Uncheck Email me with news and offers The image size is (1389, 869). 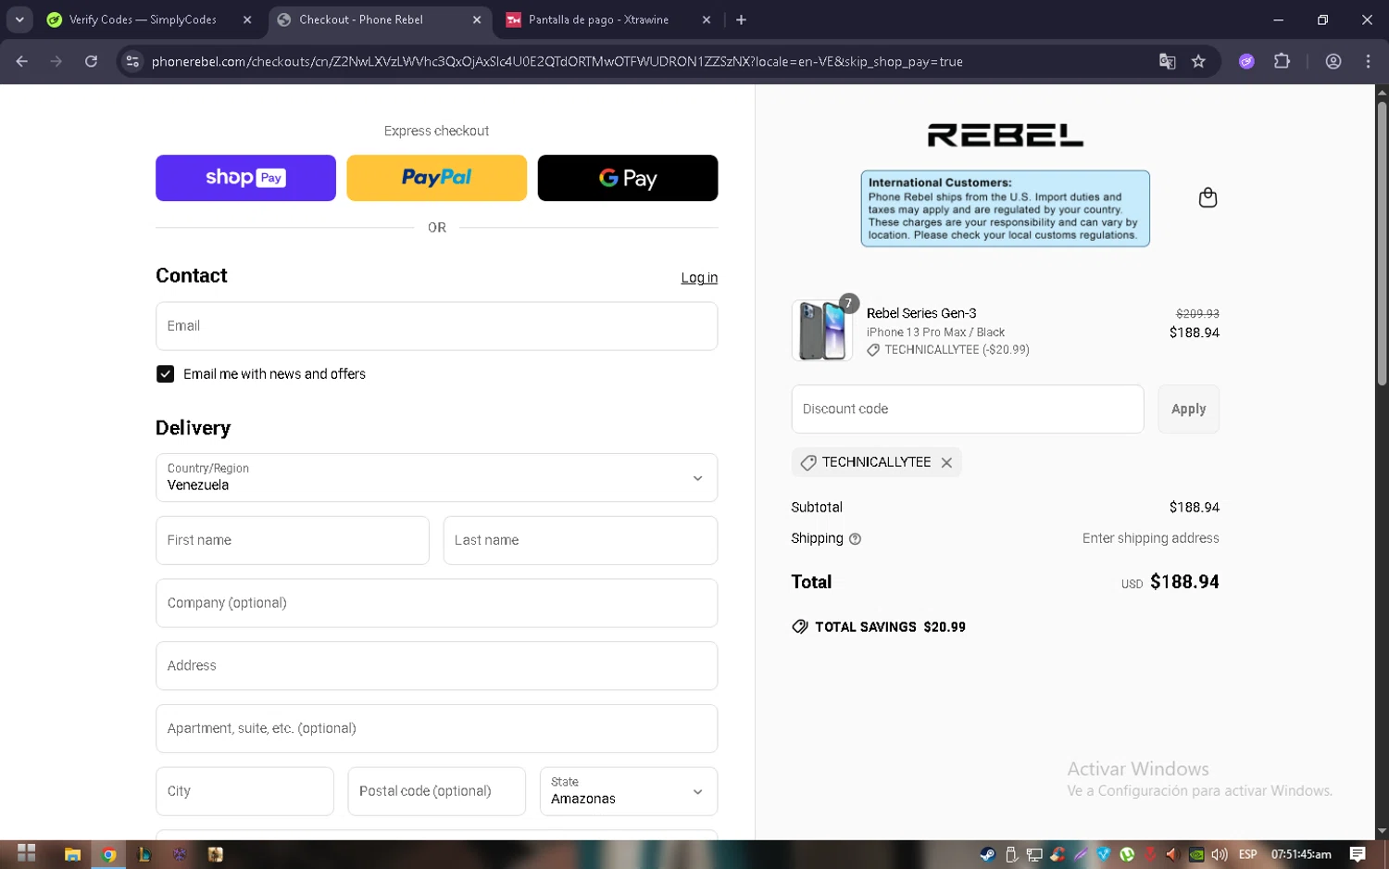[x=165, y=373]
